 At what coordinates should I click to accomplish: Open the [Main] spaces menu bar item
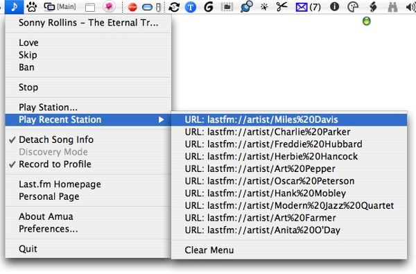point(60,7)
